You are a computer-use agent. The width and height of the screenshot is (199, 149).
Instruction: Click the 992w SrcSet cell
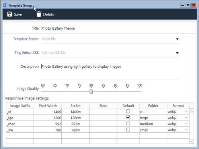(x=76, y=124)
